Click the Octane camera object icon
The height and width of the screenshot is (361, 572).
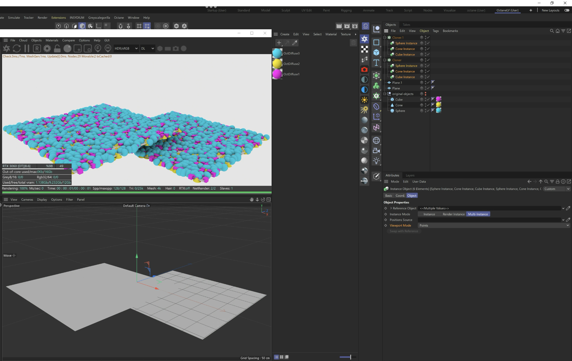[x=364, y=69]
